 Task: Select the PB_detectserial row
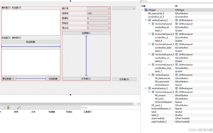(x=177, y=78)
